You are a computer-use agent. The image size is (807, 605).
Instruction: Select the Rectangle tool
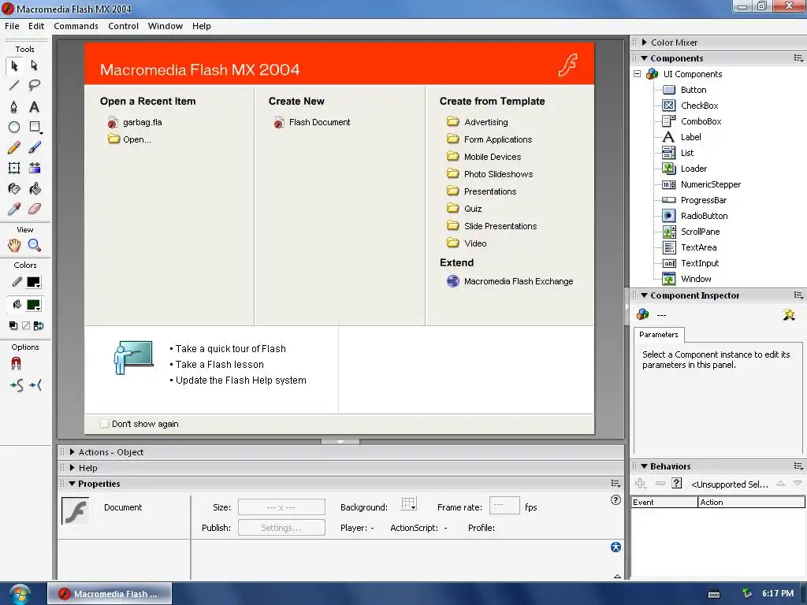35,127
